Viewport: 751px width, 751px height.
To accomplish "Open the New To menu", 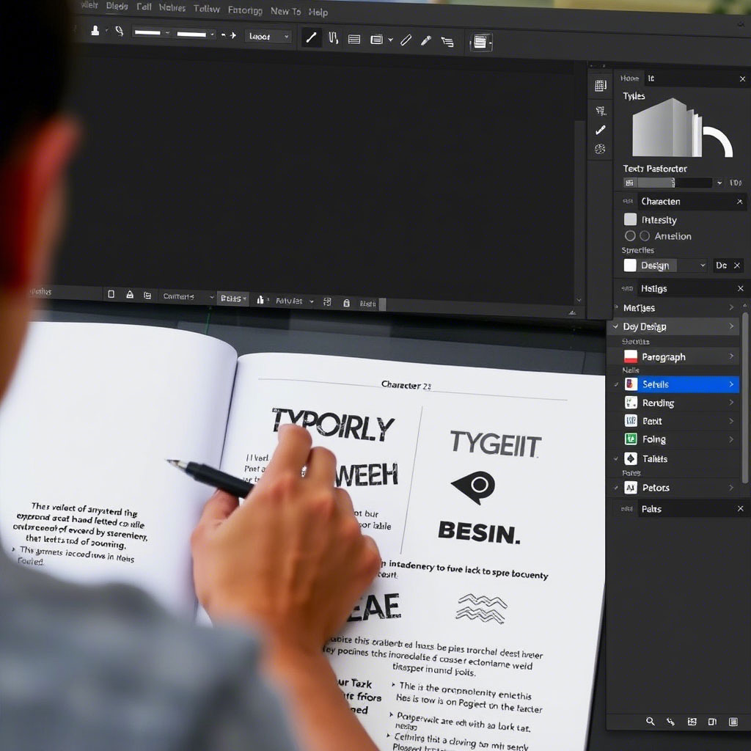I will [285, 11].
